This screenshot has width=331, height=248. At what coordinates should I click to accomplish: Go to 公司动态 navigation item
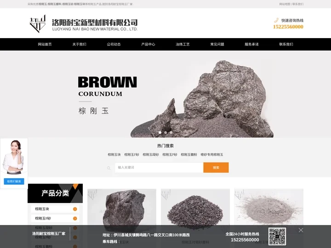(114, 44)
